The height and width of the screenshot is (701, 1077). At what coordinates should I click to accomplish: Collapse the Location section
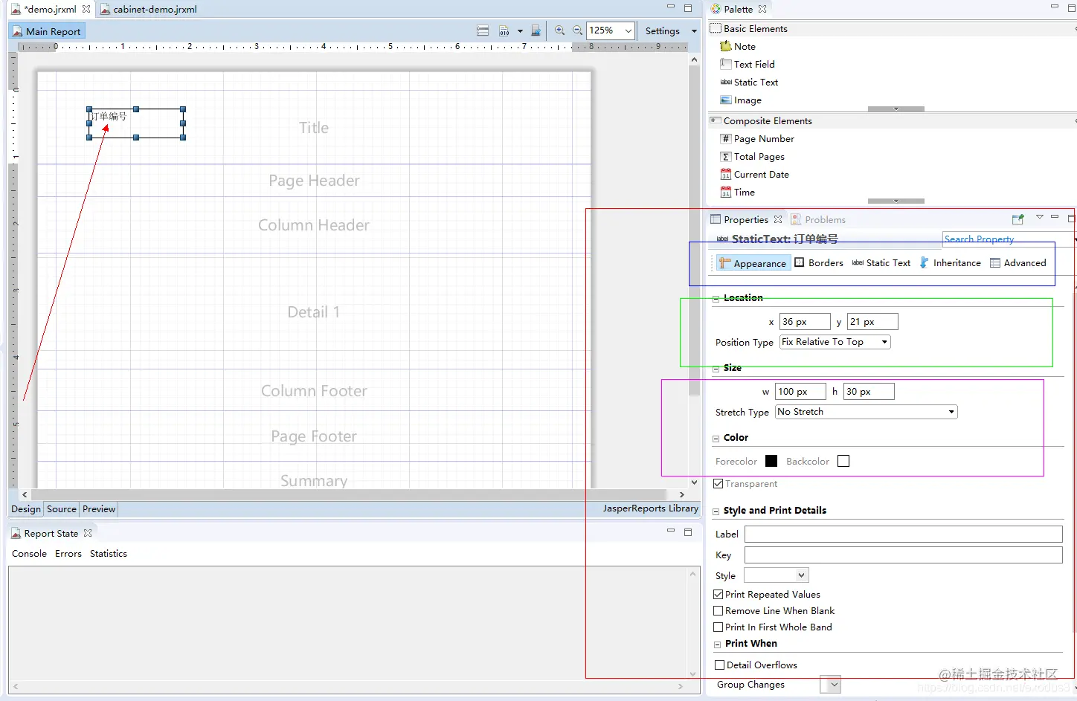pyautogui.click(x=716, y=298)
